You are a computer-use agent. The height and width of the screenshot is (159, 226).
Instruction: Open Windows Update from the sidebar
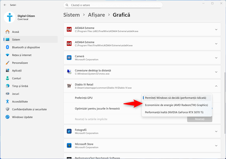tap(23, 117)
